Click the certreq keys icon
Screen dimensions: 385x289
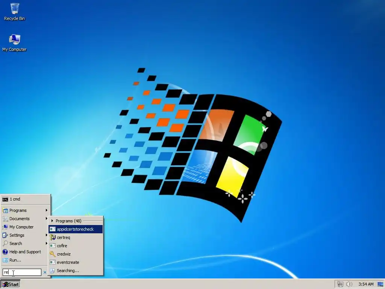(x=53, y=237)
